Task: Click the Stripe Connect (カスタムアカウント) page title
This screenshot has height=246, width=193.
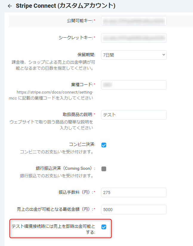Action: [65, 6]
